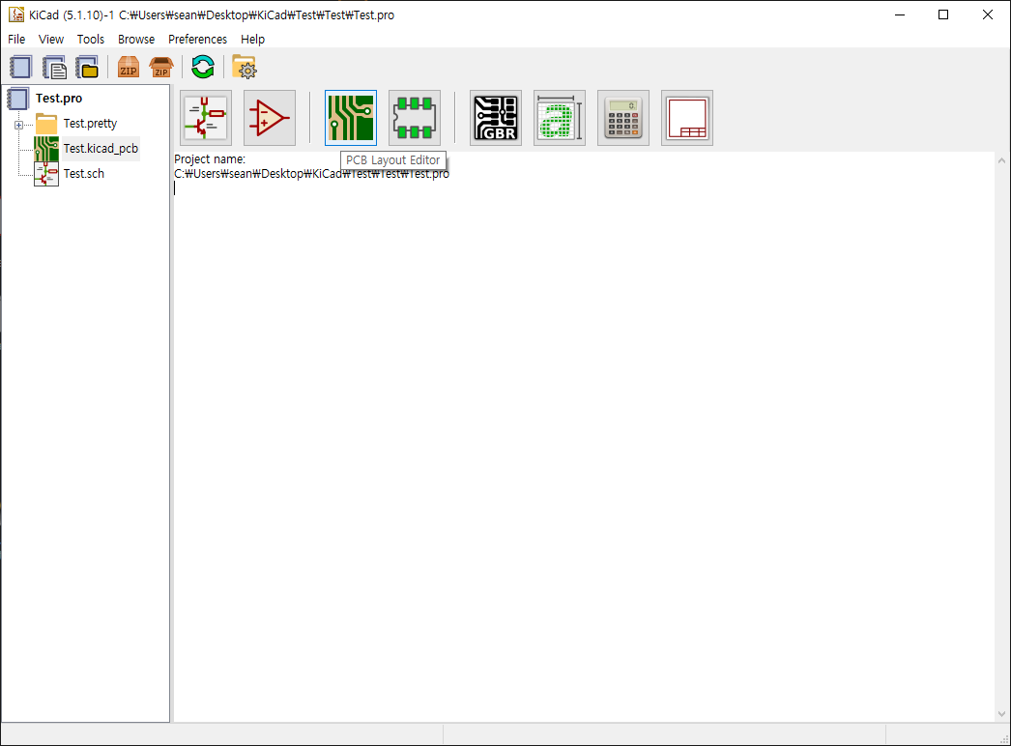Select the Test.pretty tree entry label
The height and width of the screenshot is (746, 1011).
(90, 123)
